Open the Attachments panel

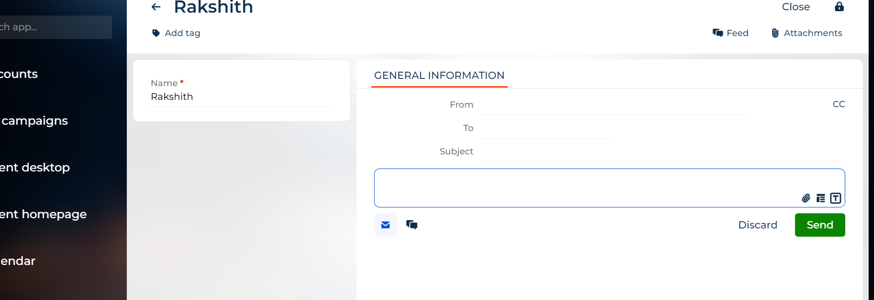[x=807, y=33]
